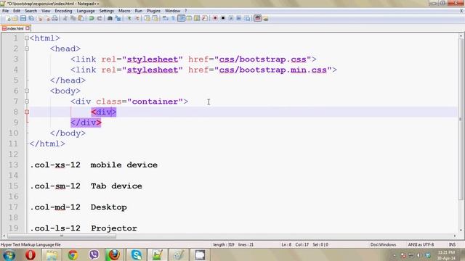This screenshot has width=465, height=261.
Task: Close the index.html tab with its red X
Action: (x=28, y=28)
